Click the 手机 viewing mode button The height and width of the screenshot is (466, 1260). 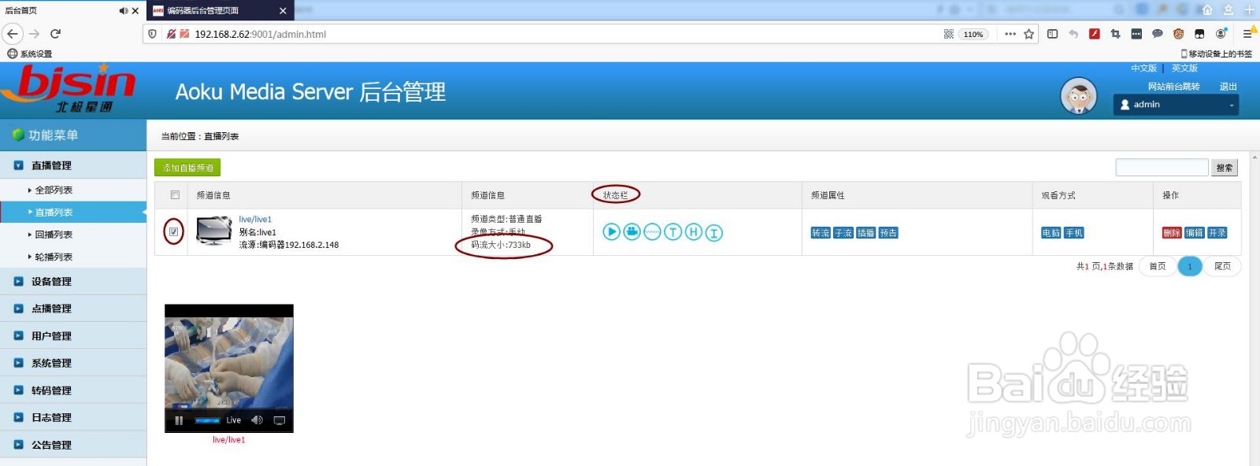pos(1073,233)
